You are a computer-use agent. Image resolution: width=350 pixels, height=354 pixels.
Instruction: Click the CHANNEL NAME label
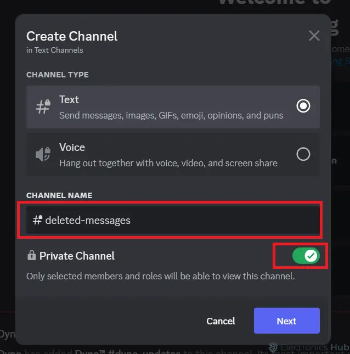59,195
